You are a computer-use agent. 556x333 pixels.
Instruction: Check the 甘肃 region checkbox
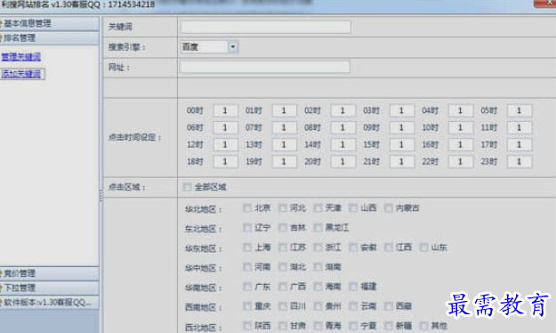tap(283, 326)
